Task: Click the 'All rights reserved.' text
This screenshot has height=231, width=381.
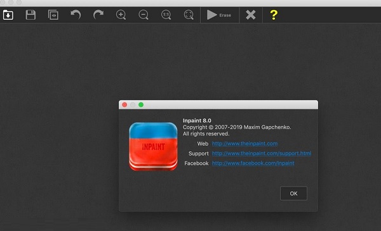Action: coord(206,134)
